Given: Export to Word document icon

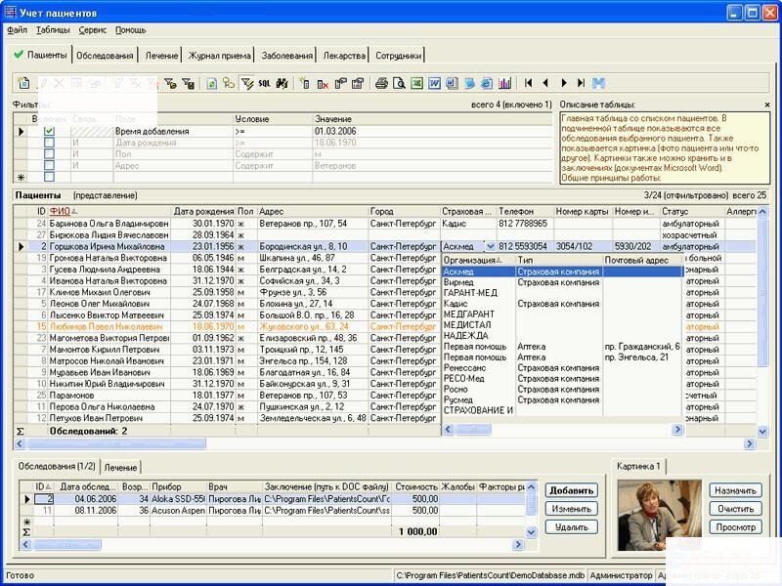Looking at the screenshot, I should point(434,83).
